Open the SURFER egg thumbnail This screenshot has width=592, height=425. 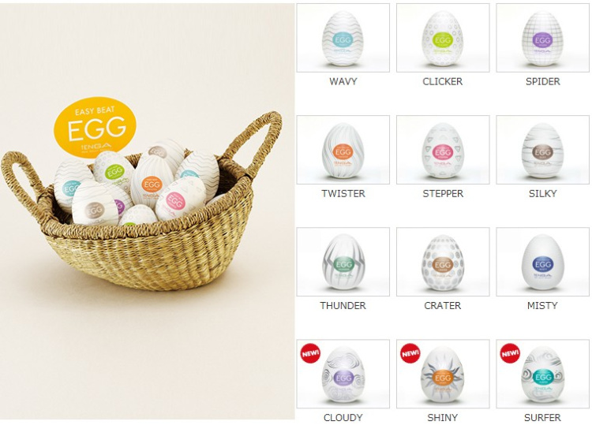pyautogui.click(x=542, y=374)
